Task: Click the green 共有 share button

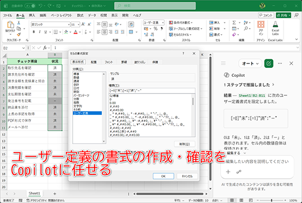Action: click(284, 15)
